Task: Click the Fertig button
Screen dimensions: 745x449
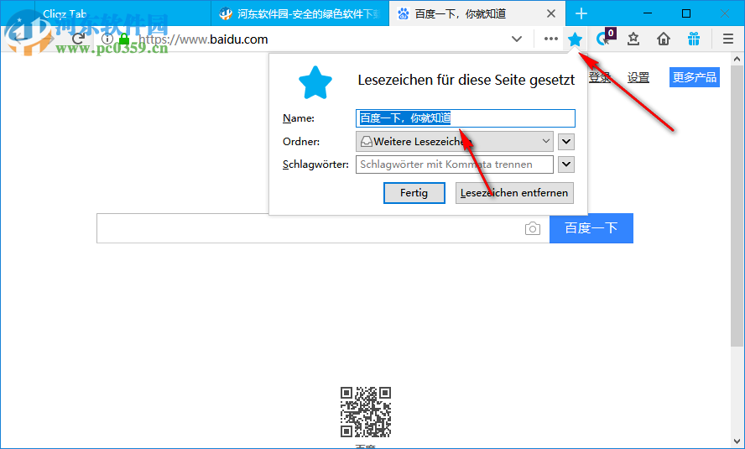Action: click(414, 193)
